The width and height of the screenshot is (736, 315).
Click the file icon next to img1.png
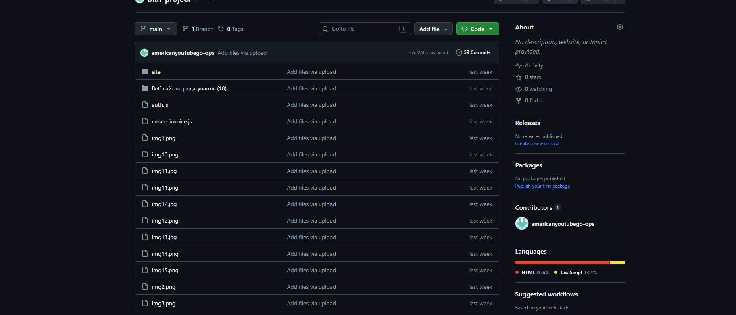pyautogui.click(x=145, y=138)
